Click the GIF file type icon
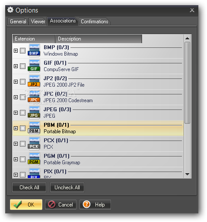Viewport: 207px width, 222px height. point(34,66)
